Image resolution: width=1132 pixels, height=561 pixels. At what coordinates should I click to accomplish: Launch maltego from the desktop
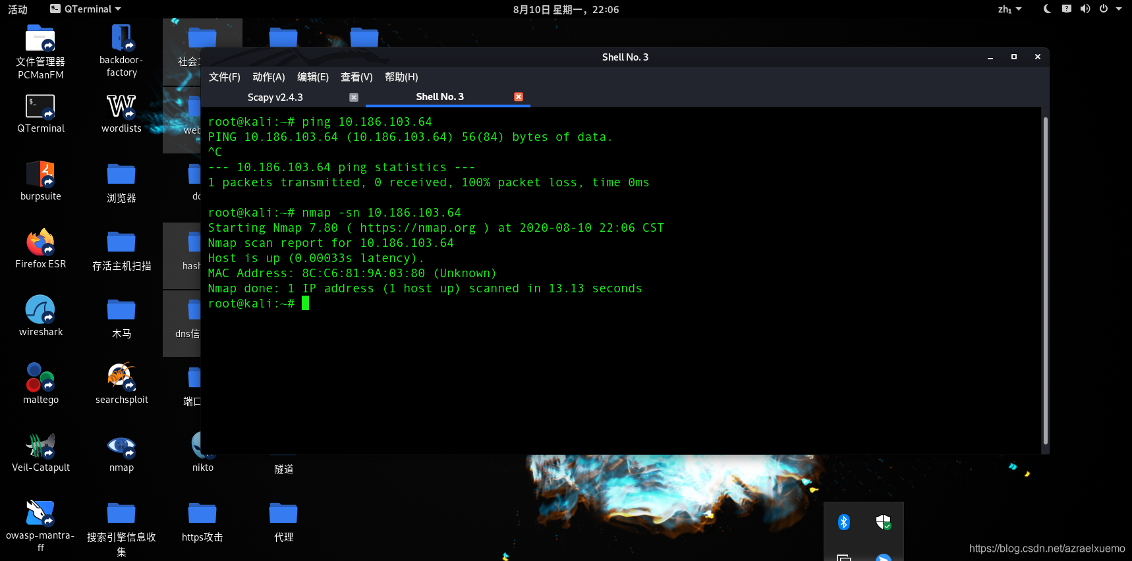[x=40, y=384]
